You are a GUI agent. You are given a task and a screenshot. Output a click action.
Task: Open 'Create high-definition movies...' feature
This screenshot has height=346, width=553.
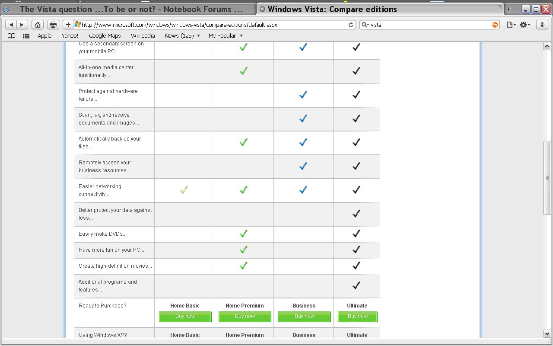point(115,266)
